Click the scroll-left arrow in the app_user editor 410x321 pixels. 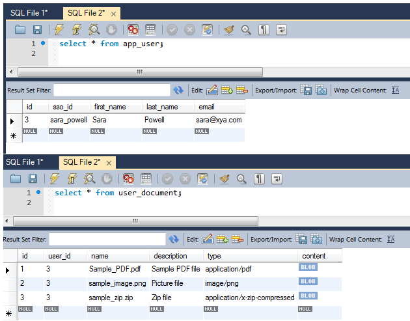11,72
